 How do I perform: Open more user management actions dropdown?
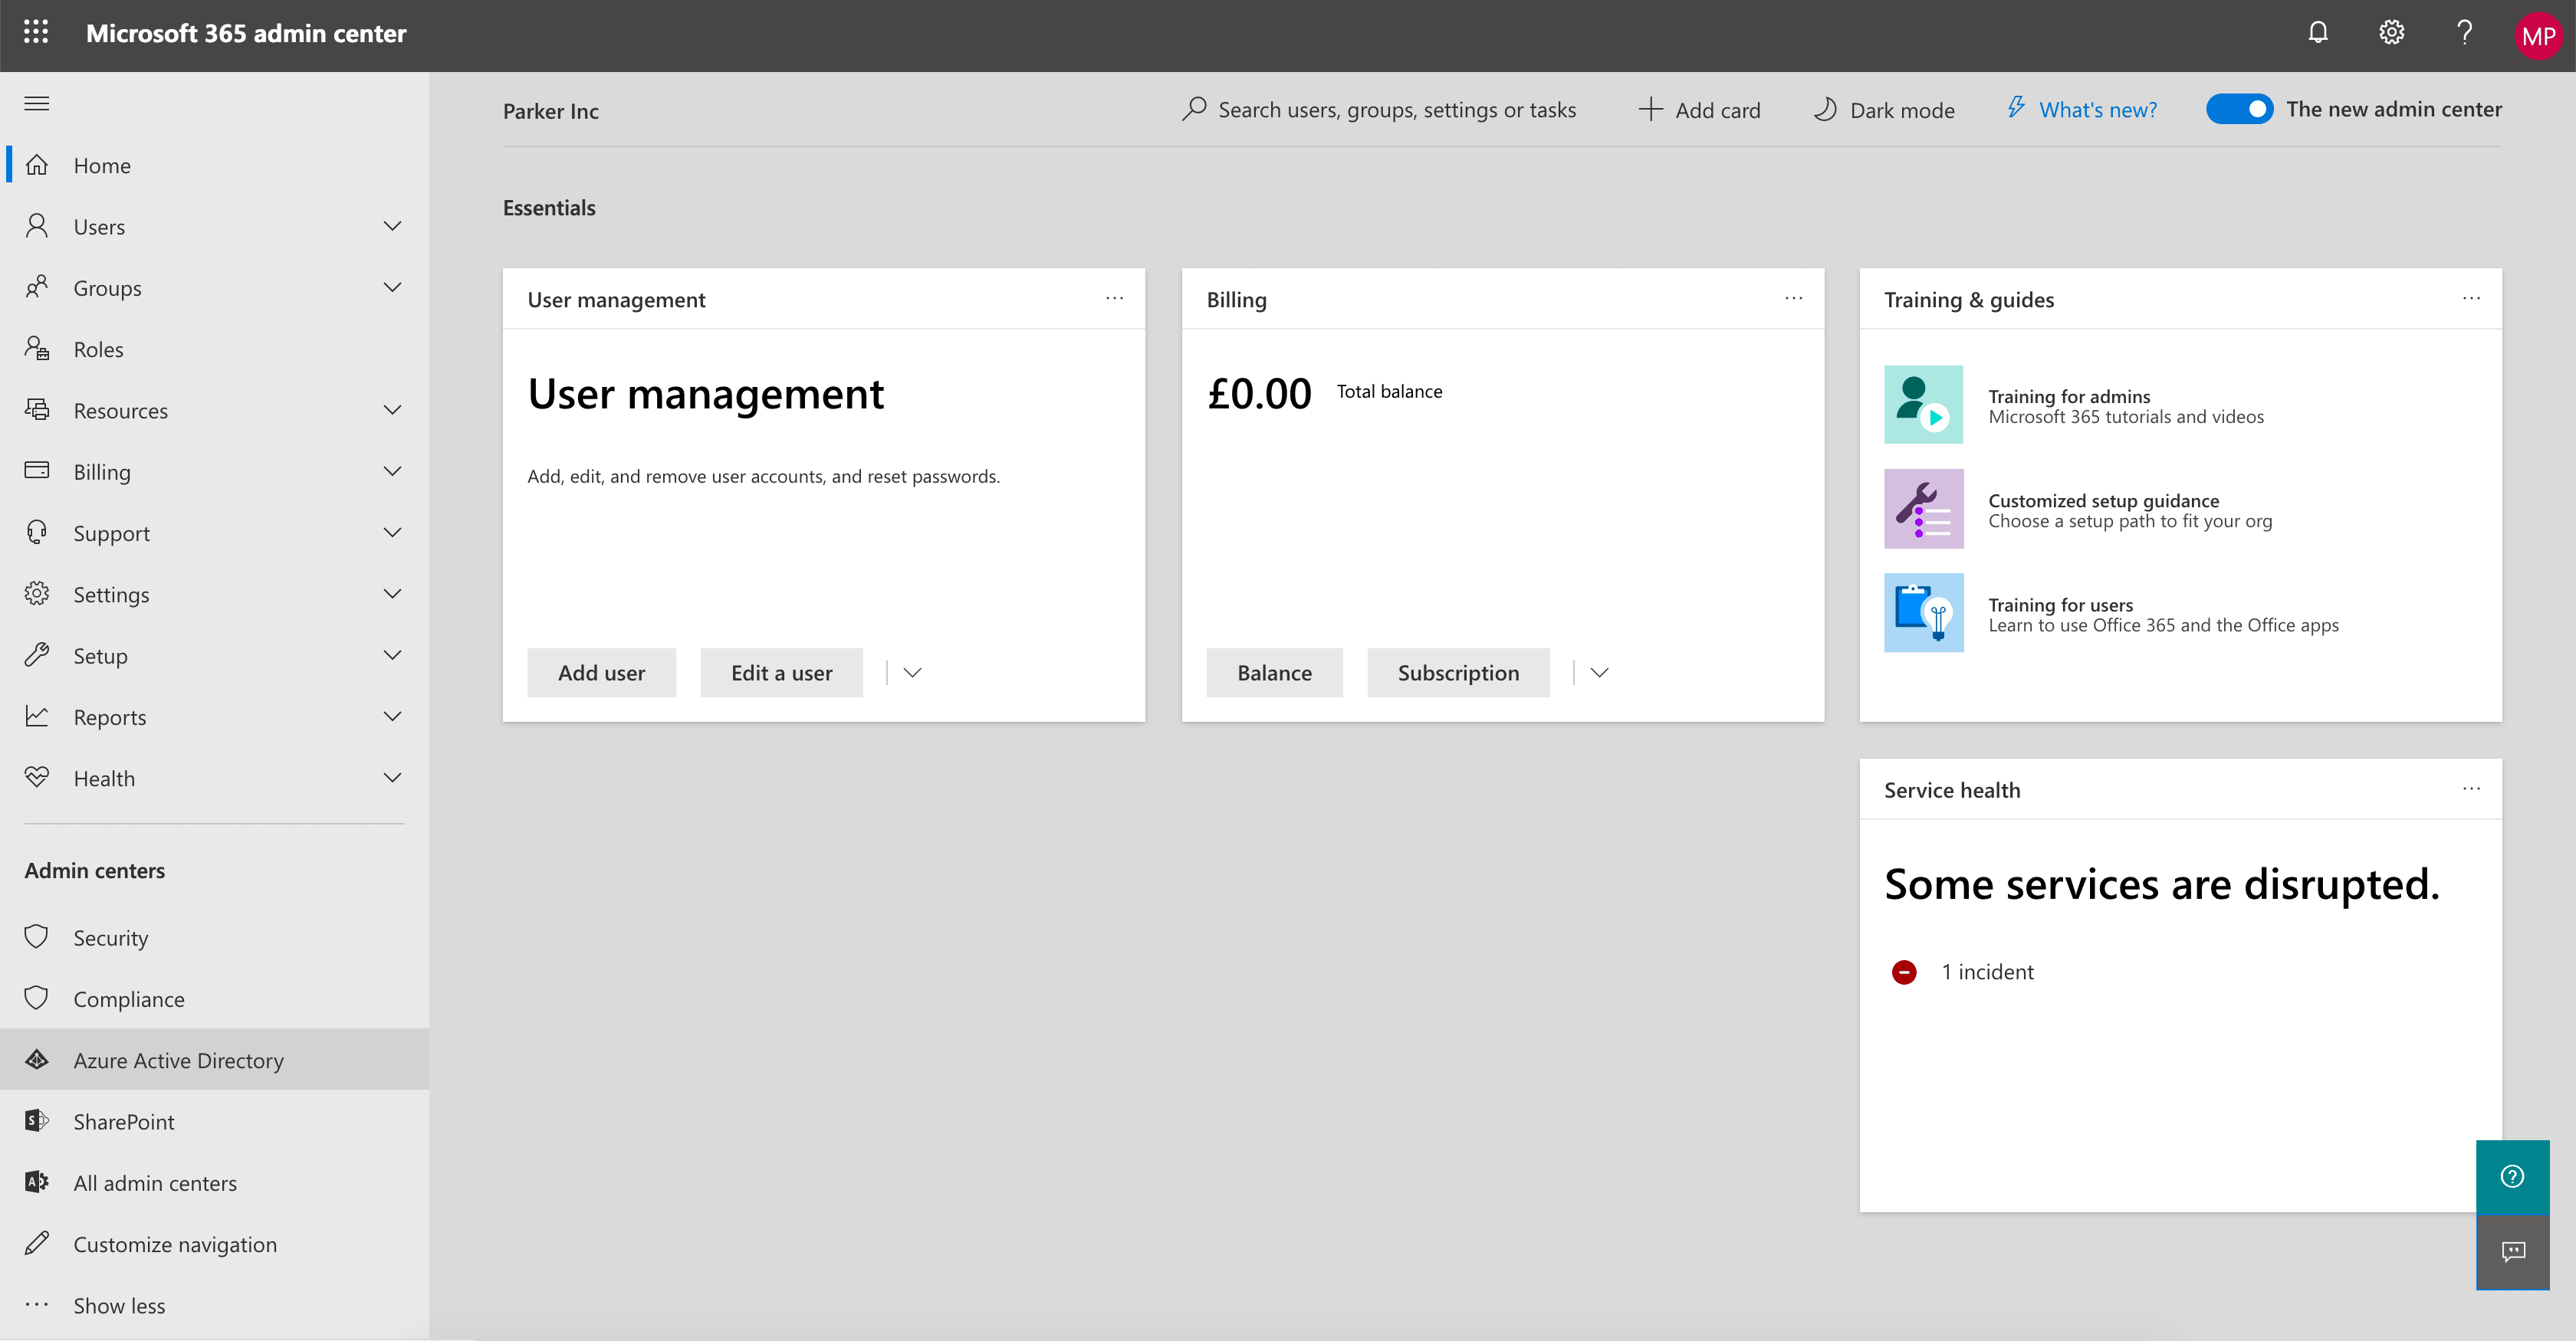[912, 673]
